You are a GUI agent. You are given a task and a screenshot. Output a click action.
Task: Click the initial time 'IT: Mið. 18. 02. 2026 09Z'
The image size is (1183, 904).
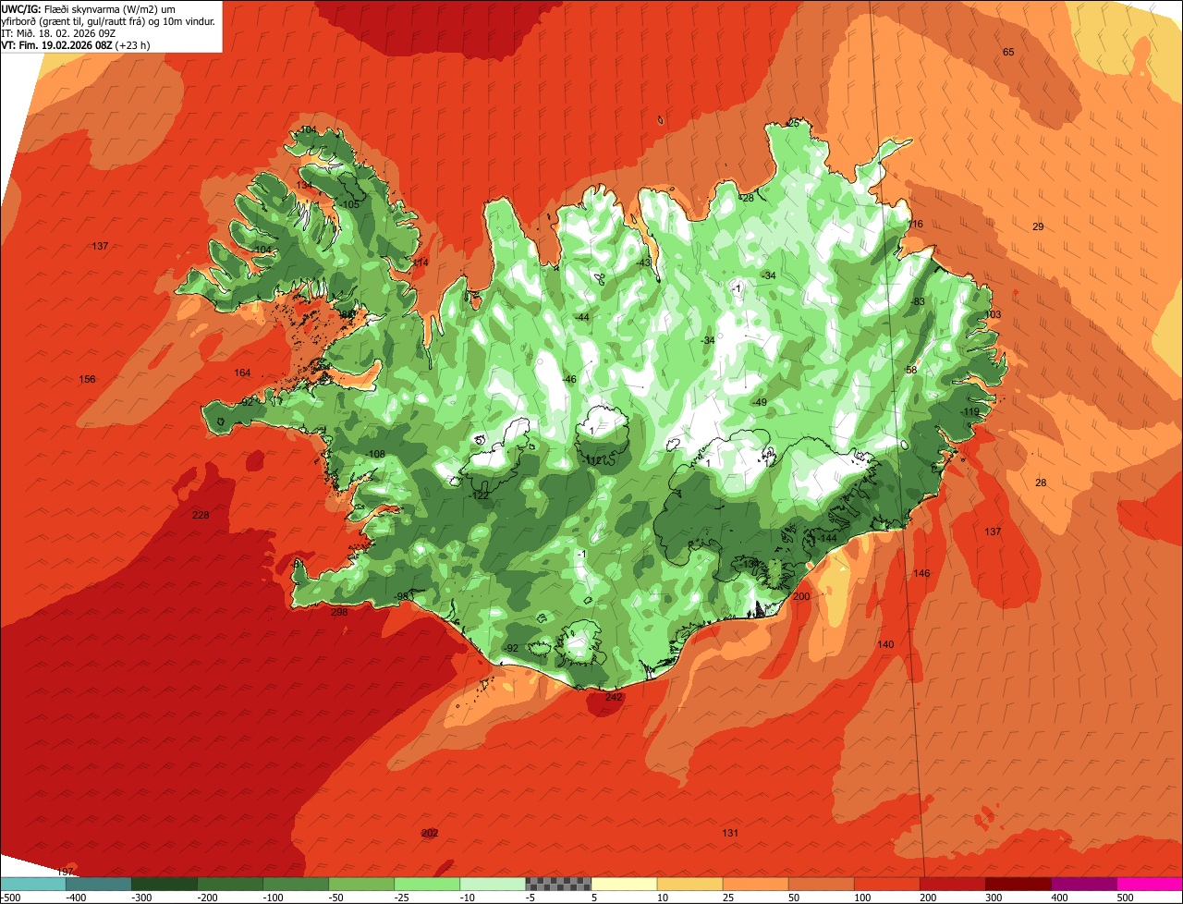(58, 32)
